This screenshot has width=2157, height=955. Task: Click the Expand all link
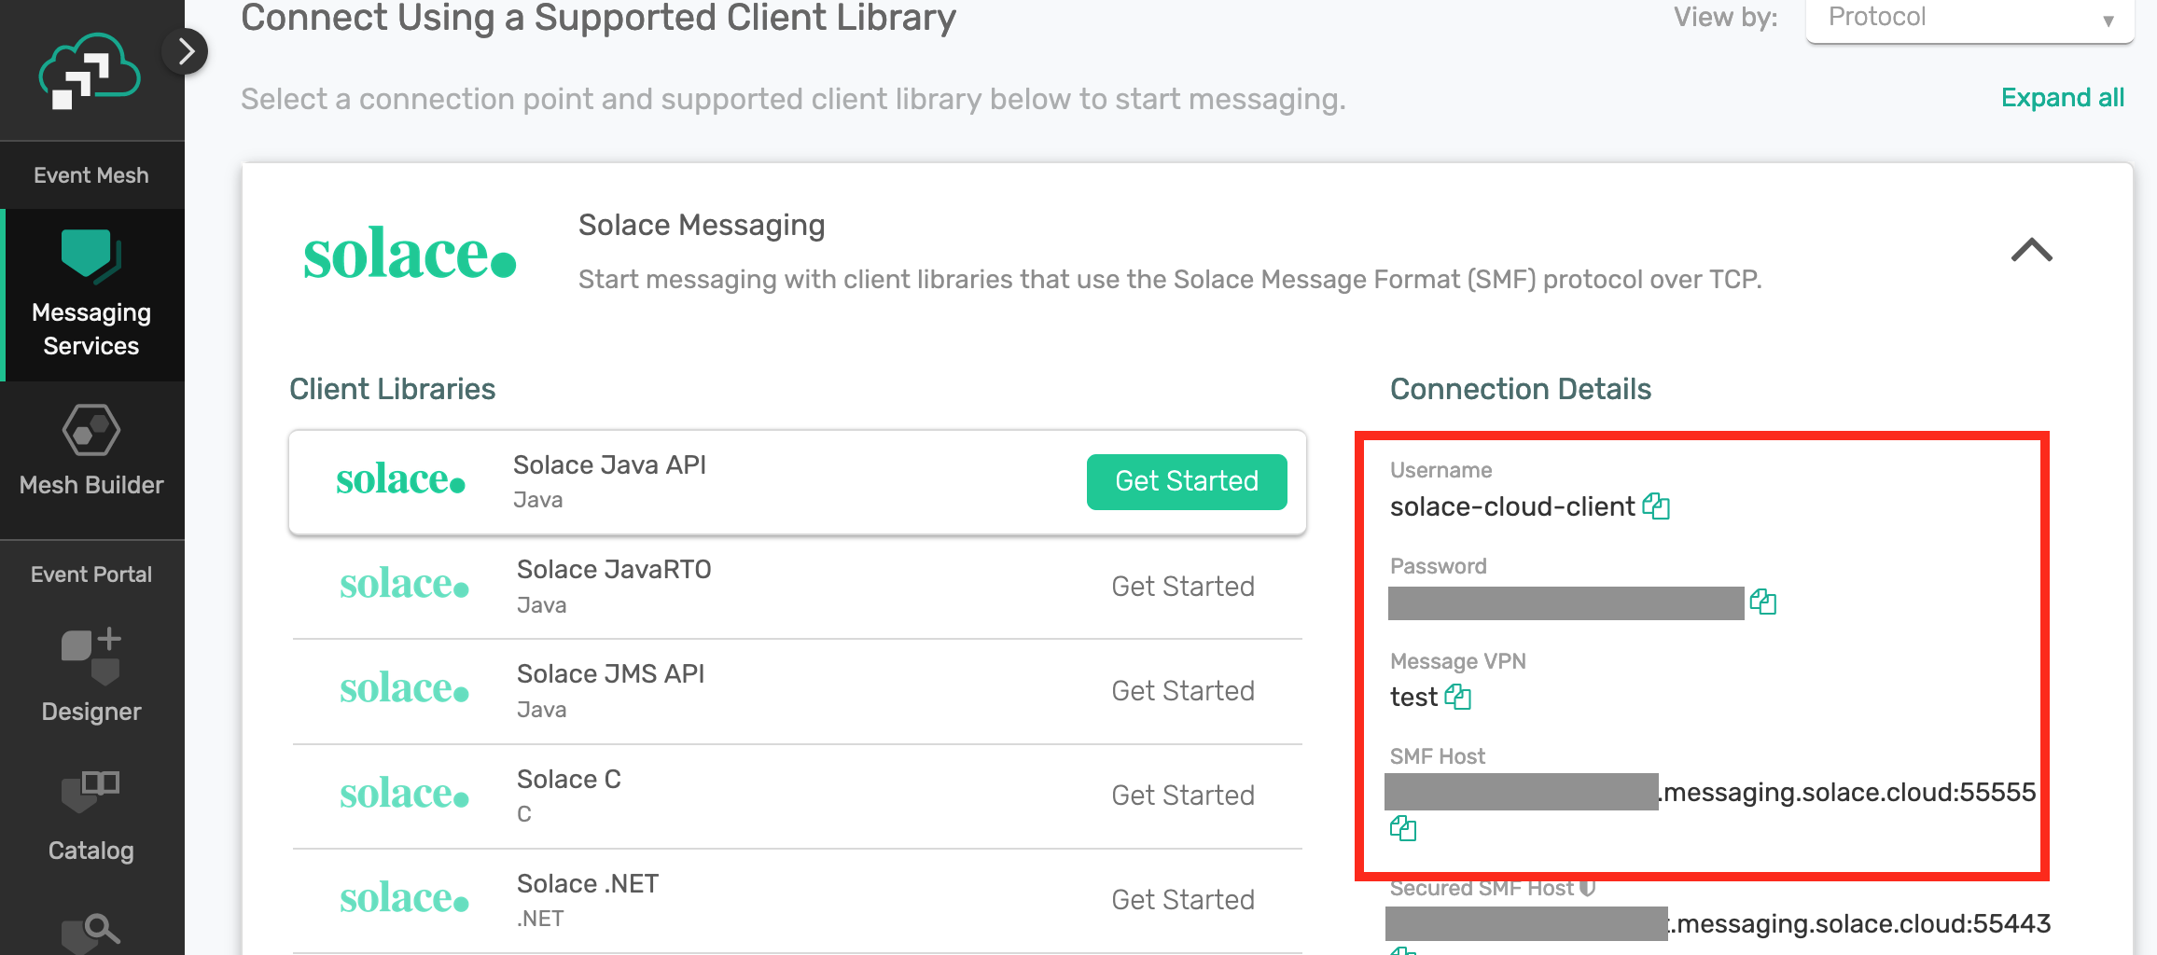[2062, 97]
